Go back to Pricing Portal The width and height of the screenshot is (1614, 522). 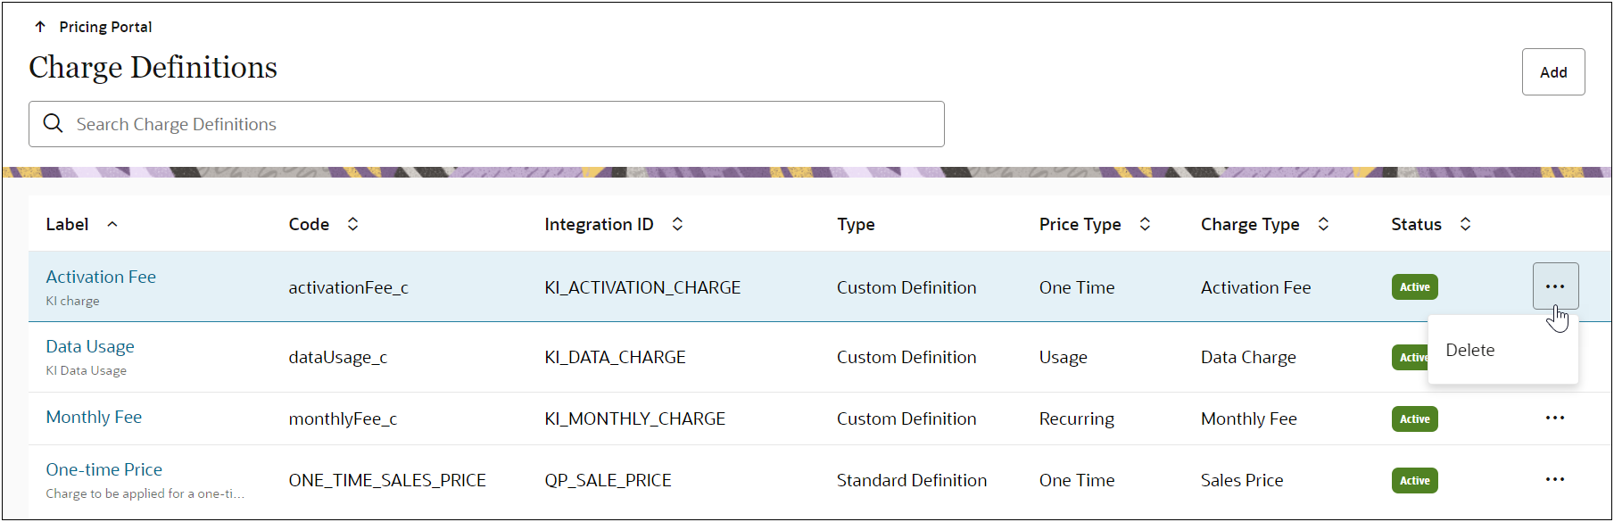tap(105, 27)
